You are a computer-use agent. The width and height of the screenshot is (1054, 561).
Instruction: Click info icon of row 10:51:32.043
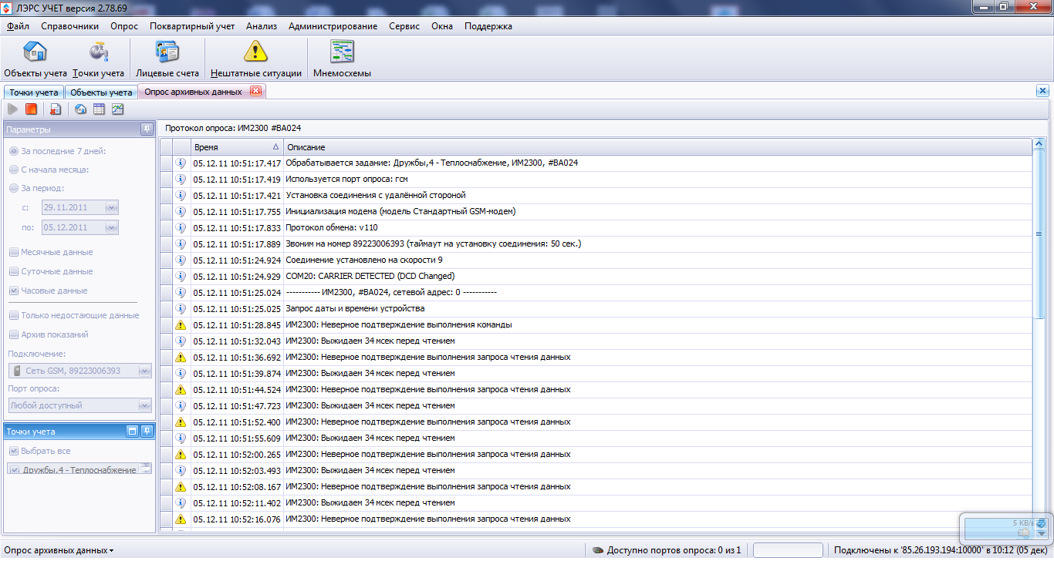tap(181, 341)
